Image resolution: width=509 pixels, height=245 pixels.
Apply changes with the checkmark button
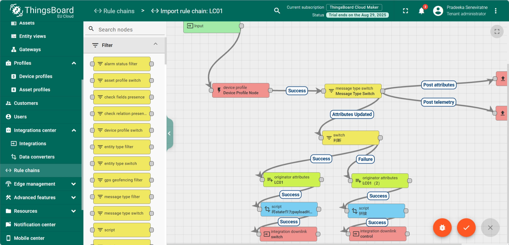[466, 227]
